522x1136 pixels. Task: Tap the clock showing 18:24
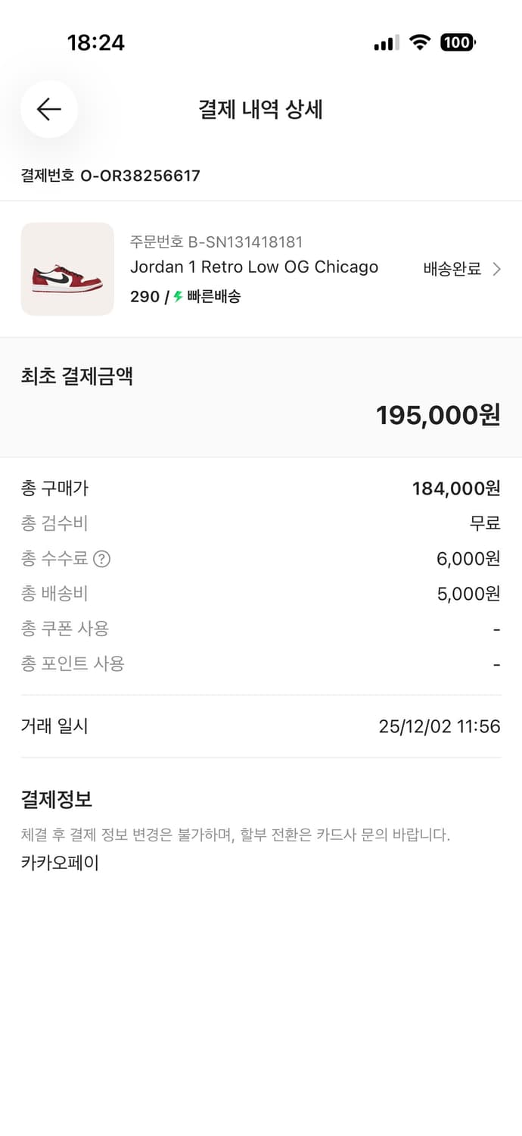[x=97, y=42]
